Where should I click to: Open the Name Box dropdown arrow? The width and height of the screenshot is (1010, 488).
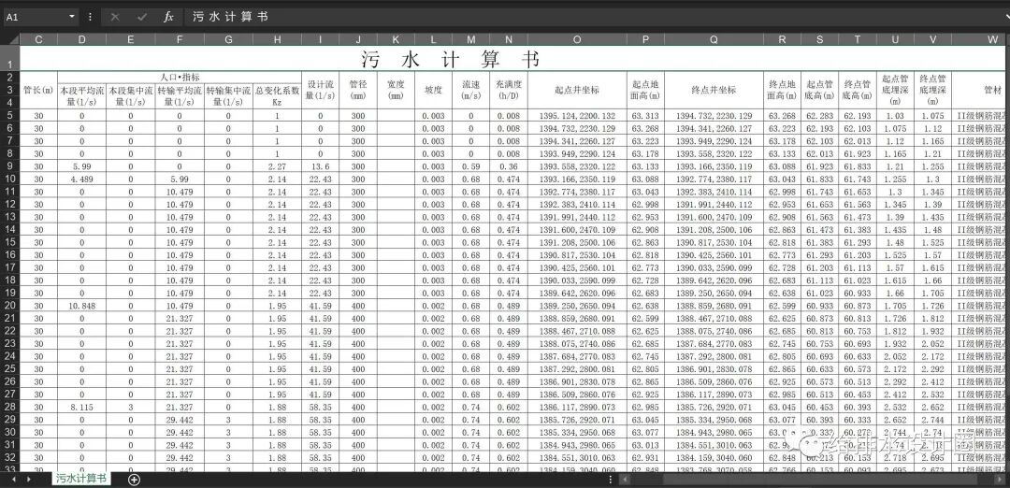pyautogui.click(x=71, y=17)
